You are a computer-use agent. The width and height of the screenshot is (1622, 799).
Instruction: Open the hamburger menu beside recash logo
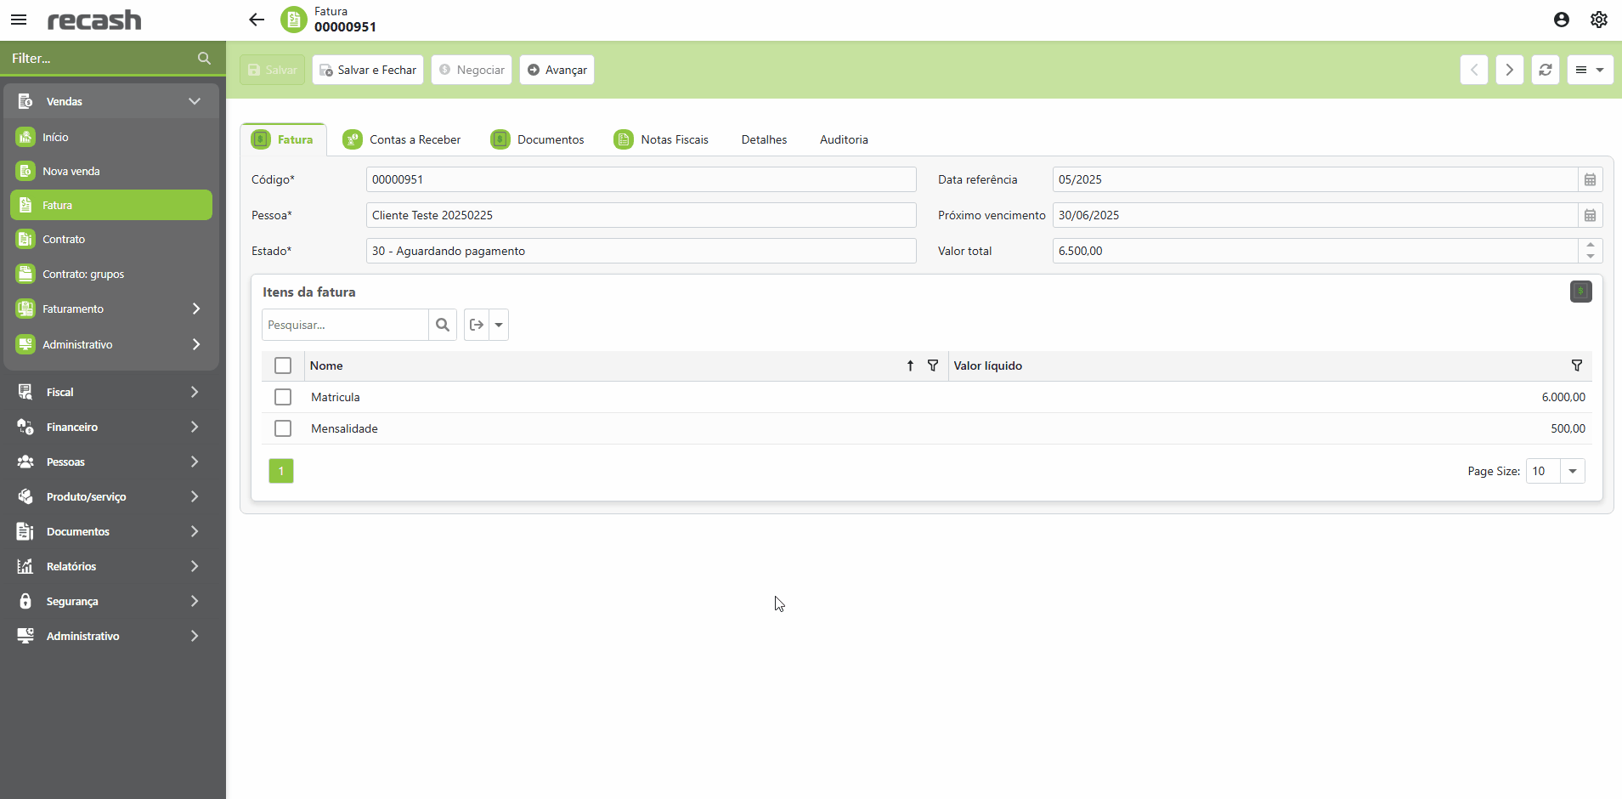click(19, 20)
